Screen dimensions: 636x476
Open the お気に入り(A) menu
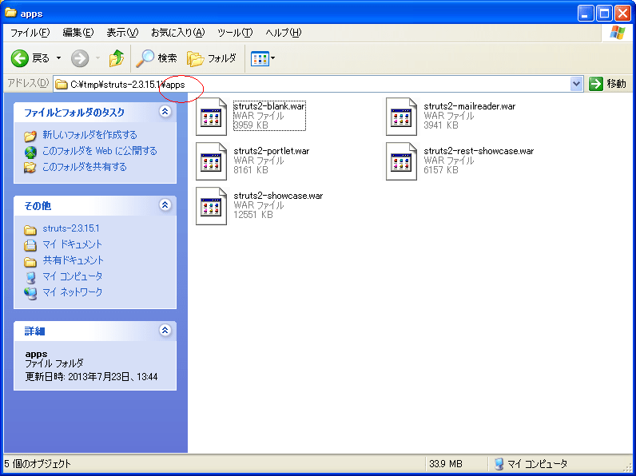click(x=177, y=33)
